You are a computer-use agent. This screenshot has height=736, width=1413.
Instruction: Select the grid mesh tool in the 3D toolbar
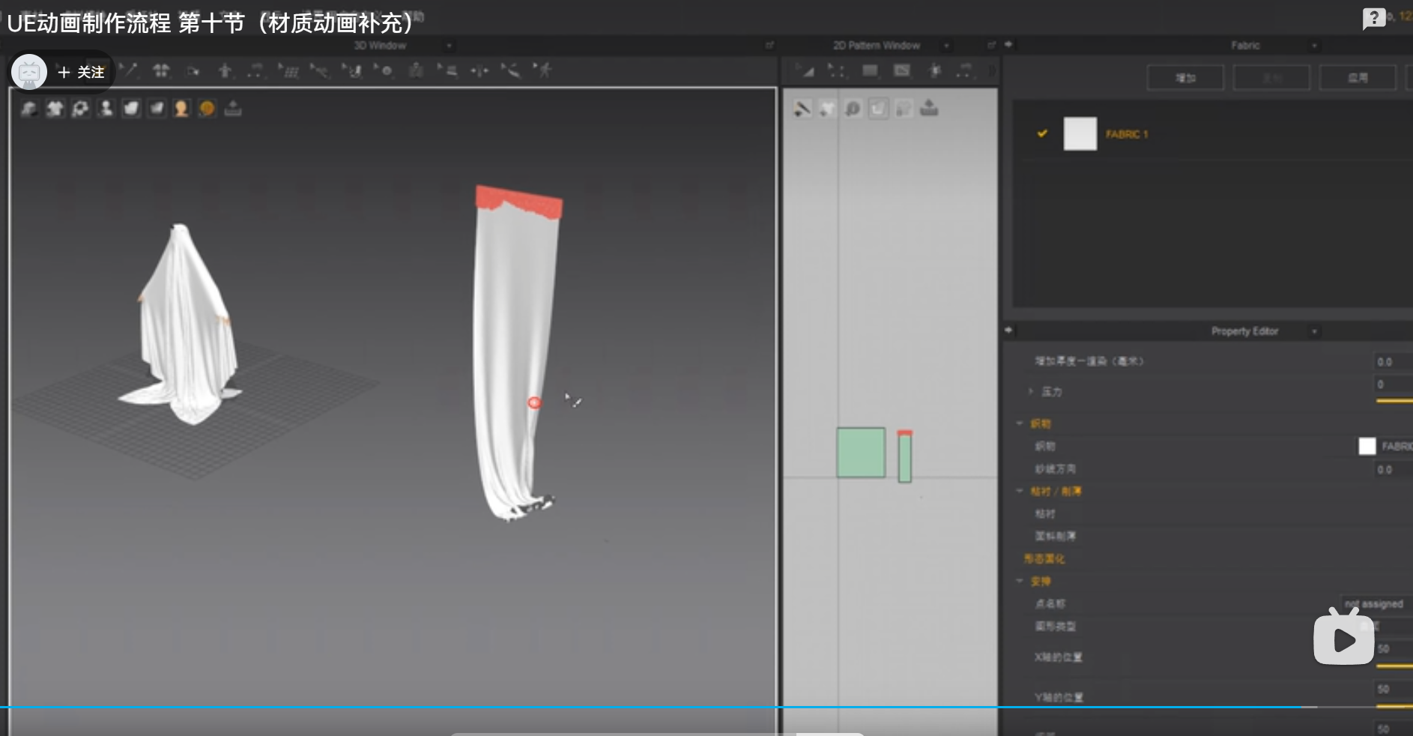(x=288, y=70)
